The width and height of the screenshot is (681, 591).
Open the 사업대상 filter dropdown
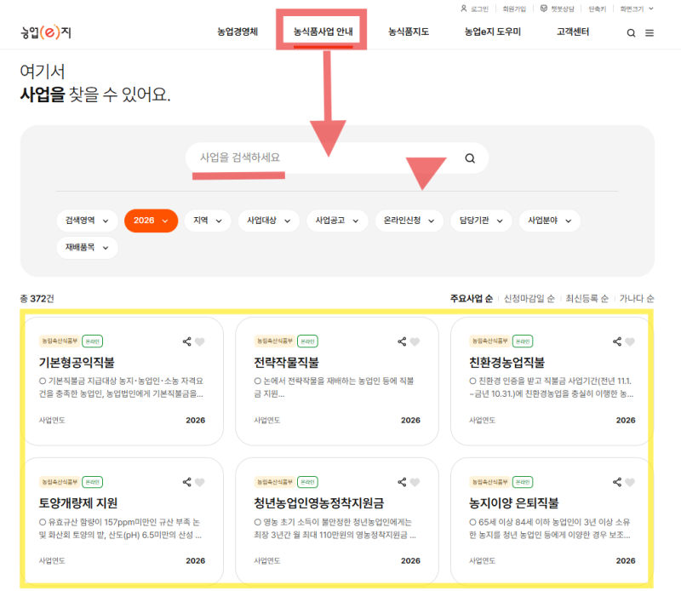(x=268, y=221)
